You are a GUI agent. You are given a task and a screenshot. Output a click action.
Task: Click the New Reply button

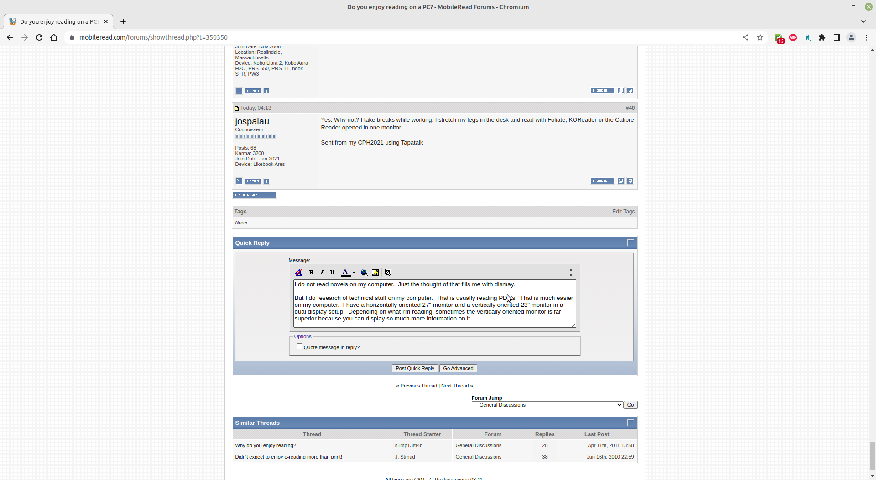[255, 195]
